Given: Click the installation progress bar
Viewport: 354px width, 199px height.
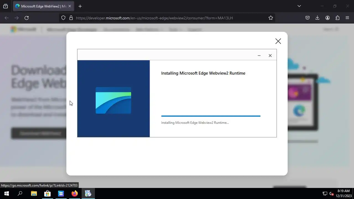Looking at the screenshot, I should tap(211, 116).
